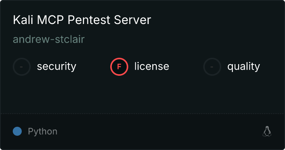
Task: Click the letter F inside the license badge
Action: tap(119, 67)
